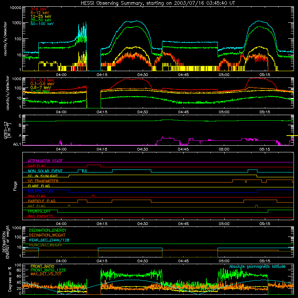
Task: Click the Flags panel axis label
Action: pyautogui.click(x=15, y=186)
